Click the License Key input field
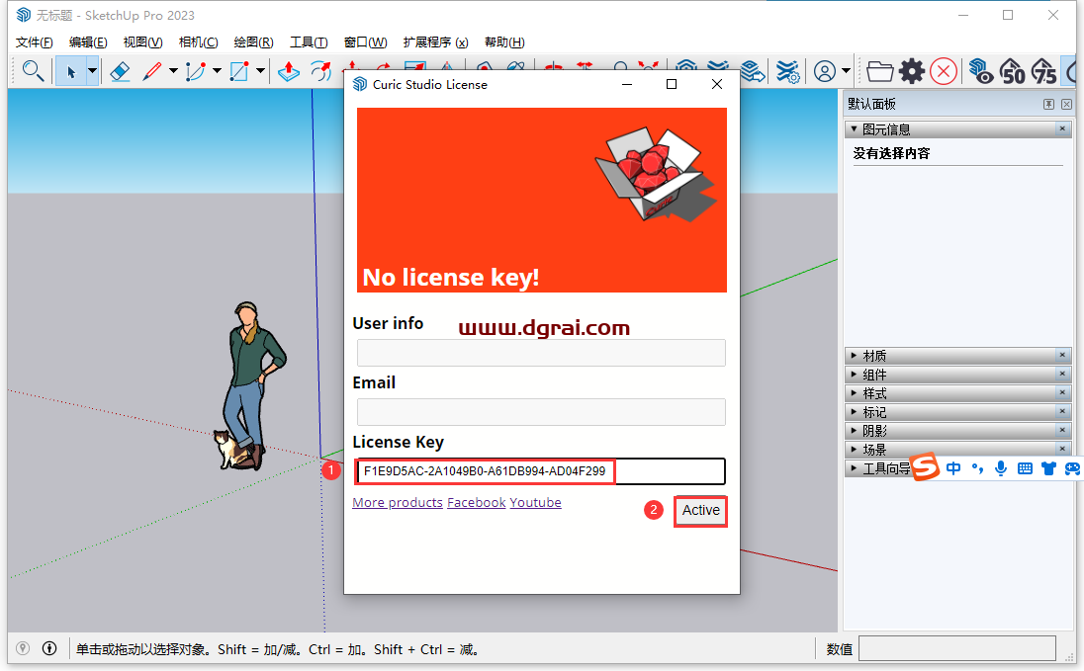 point(541,471)
